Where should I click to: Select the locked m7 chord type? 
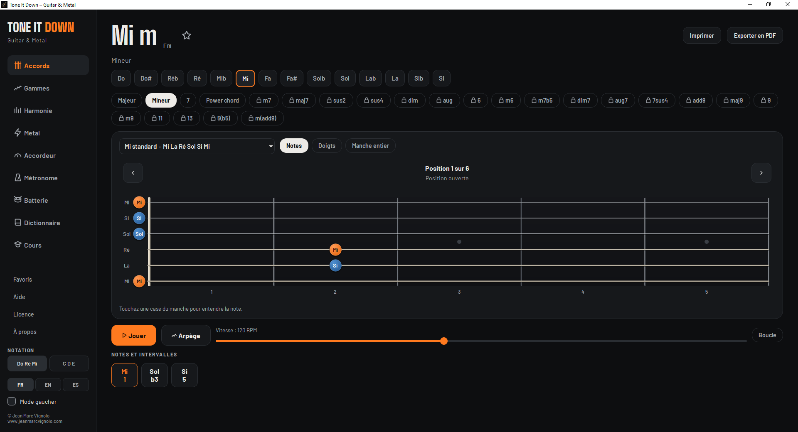[x=264, y=101]
